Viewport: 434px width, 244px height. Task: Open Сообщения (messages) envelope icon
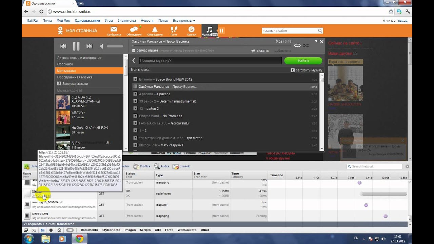114,31
